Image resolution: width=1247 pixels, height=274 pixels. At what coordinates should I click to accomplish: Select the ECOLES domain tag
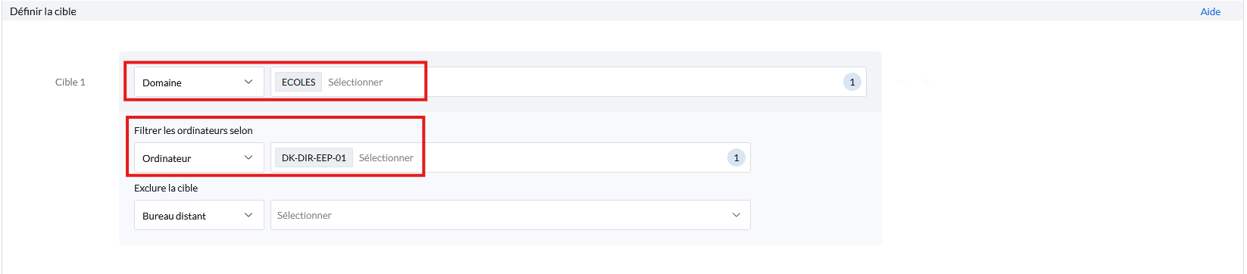(298, 82)
